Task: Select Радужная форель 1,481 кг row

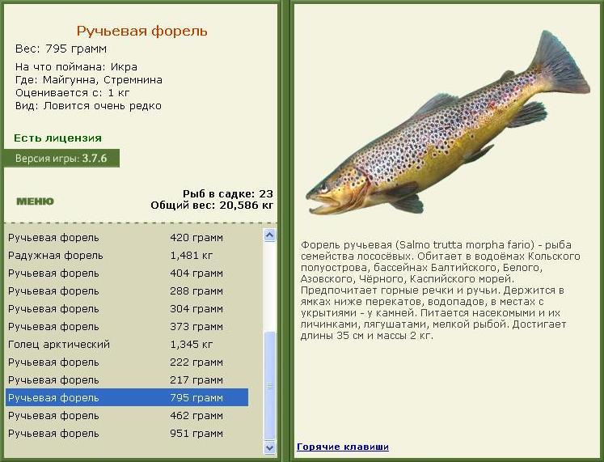Action: [127, 256]
